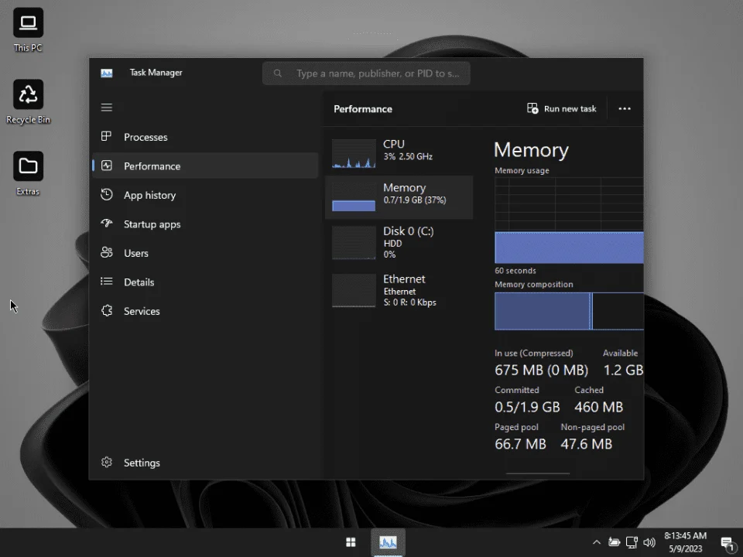Viewport: 743px width, 557px height.
Task: Select the Ethernet resource entry
Action: 399,290
